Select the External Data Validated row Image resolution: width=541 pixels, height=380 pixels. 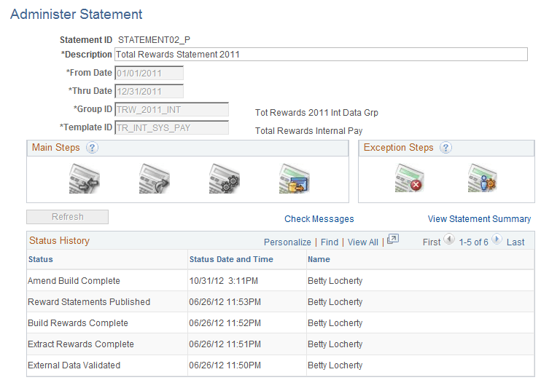click(x=281, y=365)
